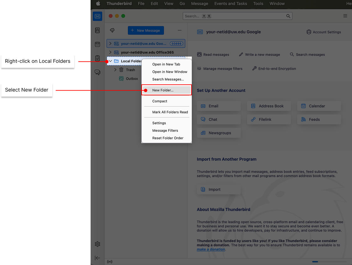
Task: Collapse the Local Folders tree
Action: click(x=110, y=61)
